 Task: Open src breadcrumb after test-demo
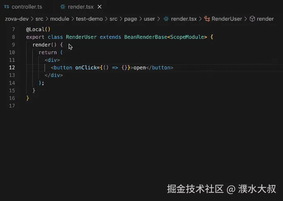pos(113,19)
